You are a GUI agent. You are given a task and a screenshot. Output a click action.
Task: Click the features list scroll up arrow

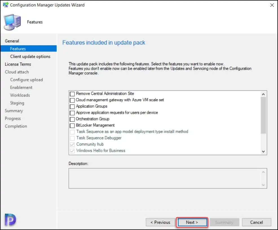pyautogui.click(x=263, y=94)
